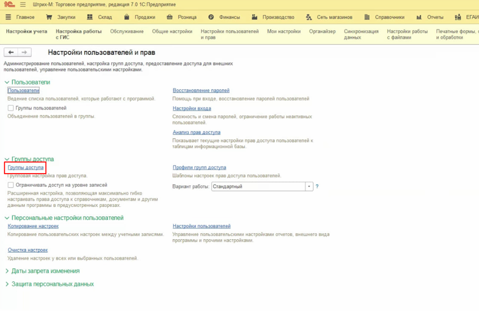Open the Вариант работы dropdown arrow
479x311 pixels.
(x=309, y=187)
